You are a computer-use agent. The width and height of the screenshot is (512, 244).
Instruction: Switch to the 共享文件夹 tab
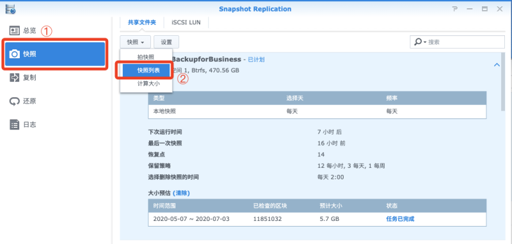141,22
